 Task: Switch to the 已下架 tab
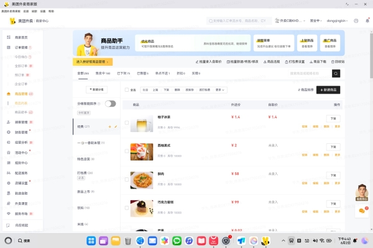tap(124, 73)
